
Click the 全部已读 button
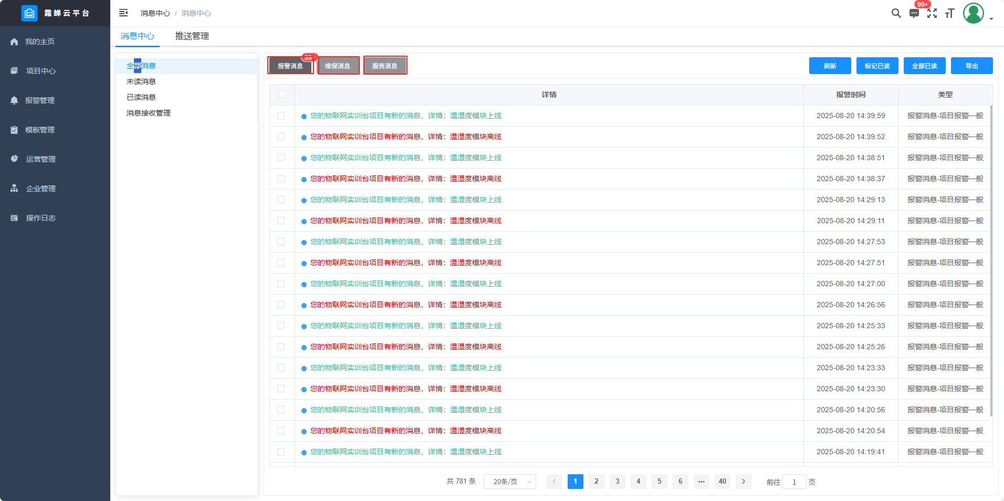(924, 66)
